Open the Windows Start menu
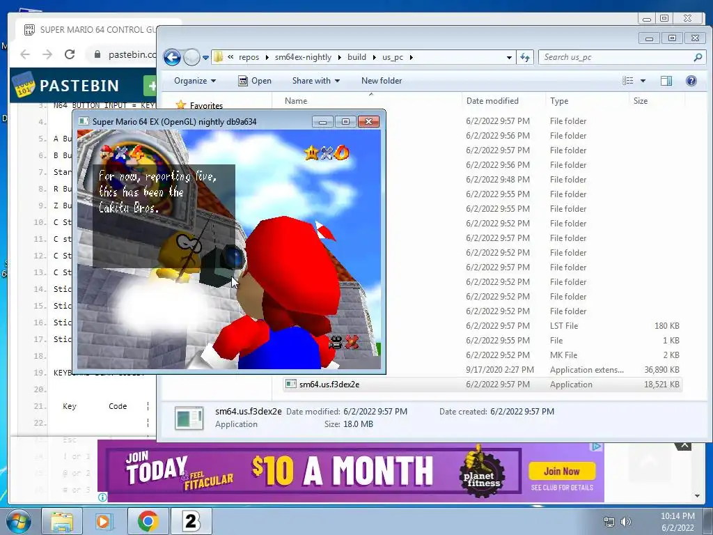Screen dimensions: 713x535 19,521
